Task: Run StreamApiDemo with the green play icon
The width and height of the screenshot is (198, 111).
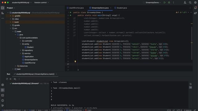Action: click(164, 2)
